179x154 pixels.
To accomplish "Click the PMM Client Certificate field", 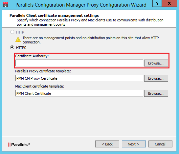I will (x=79, y=93).
